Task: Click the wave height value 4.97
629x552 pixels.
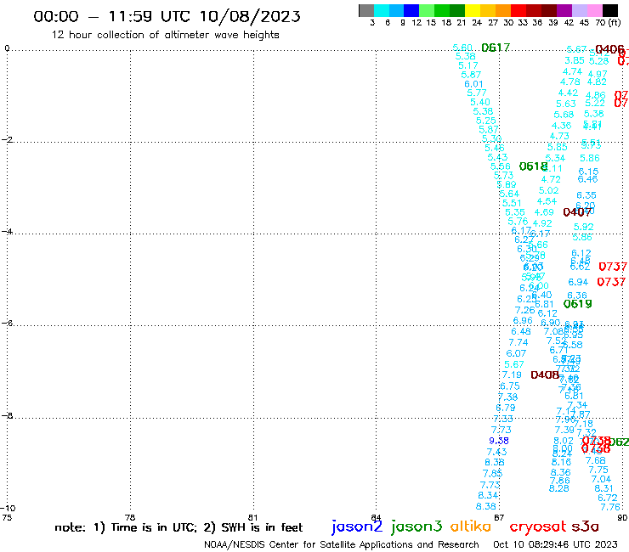Action: (598, 74)
